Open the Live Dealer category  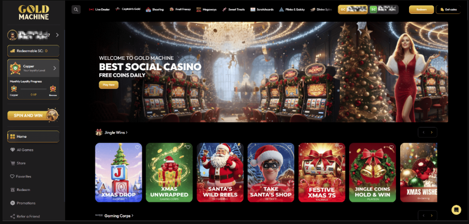coord(99,10)
